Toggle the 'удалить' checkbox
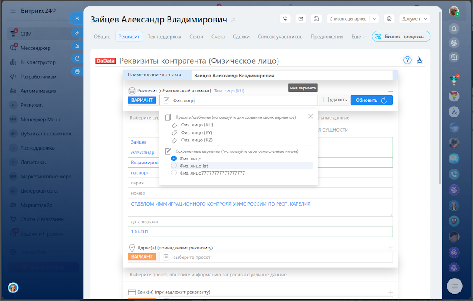Screen dimensions: 473x301 326,100
